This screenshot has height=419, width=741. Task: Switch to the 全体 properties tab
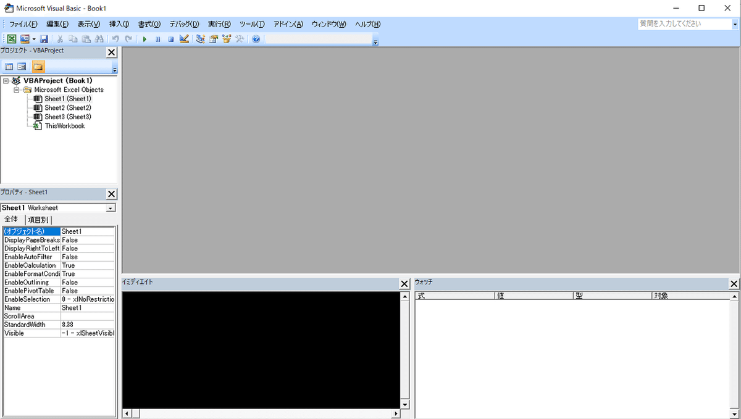tap(12, 219)
